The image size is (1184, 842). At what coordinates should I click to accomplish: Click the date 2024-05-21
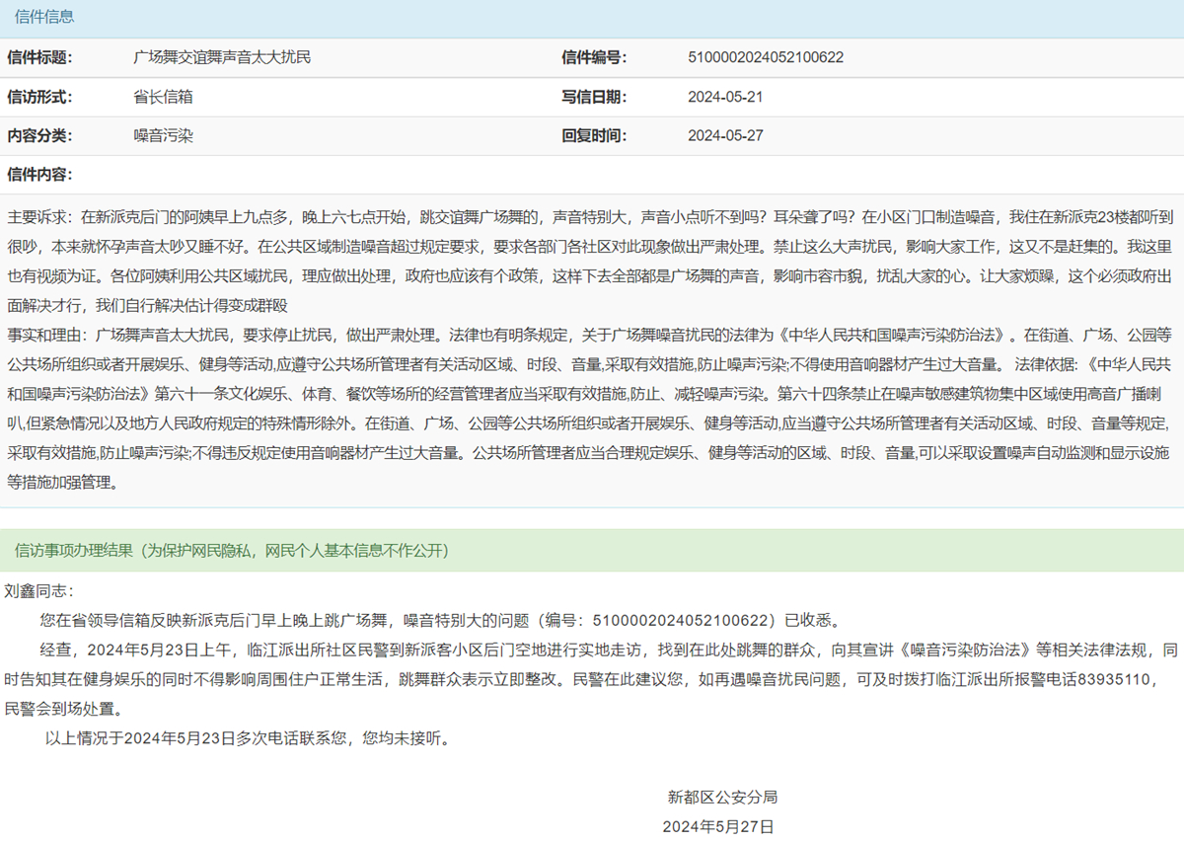click(725, 97)
